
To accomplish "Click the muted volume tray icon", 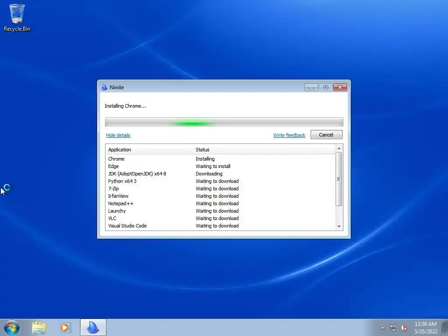I will [404, 328].
